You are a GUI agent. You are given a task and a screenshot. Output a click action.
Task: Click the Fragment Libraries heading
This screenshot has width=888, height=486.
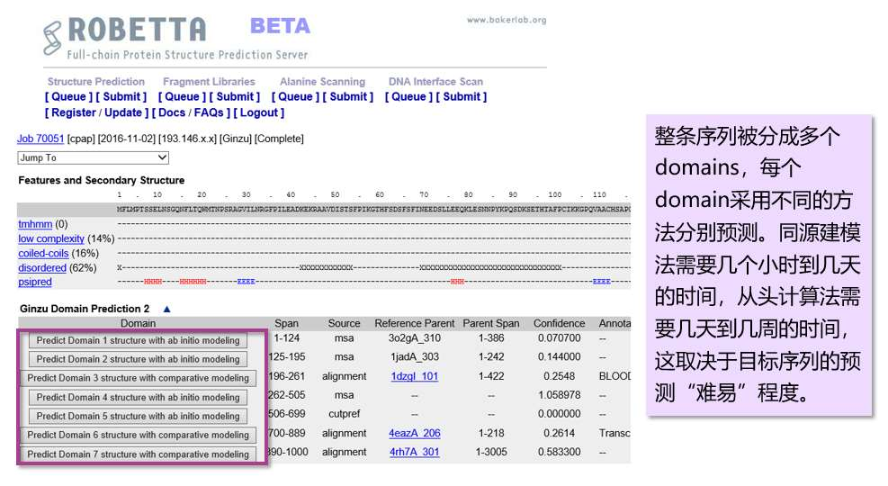tap(209, 82)
